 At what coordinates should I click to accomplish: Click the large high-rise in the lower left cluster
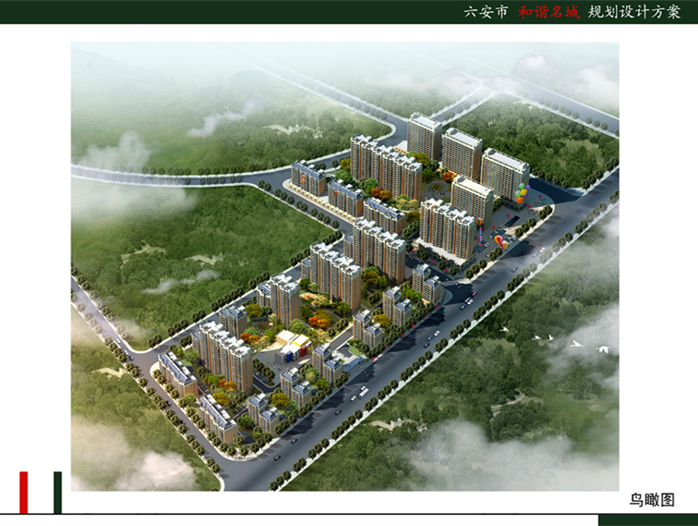pyautogui.click(x=223, y=354)
